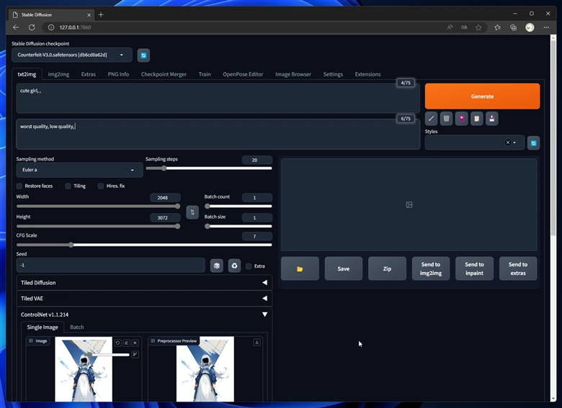
Task: Click the dice icon to randomize seed
Action: pos(217,266)
